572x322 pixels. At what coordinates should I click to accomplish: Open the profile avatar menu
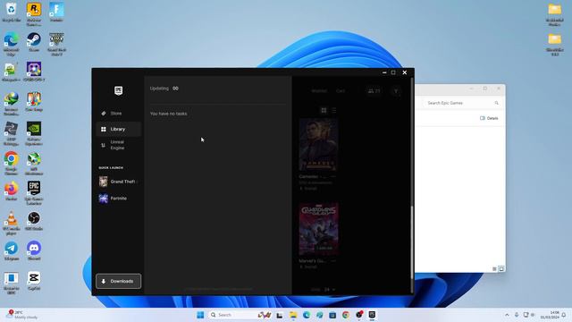tap(396, 91)
